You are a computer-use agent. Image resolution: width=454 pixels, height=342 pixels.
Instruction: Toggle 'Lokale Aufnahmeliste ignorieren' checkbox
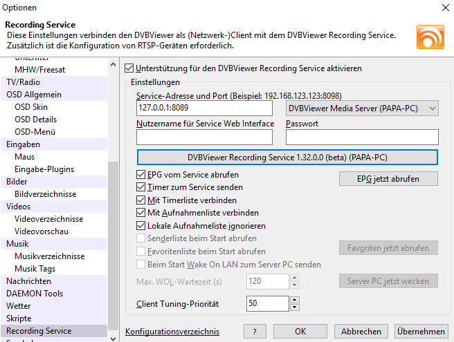point(141,225)
